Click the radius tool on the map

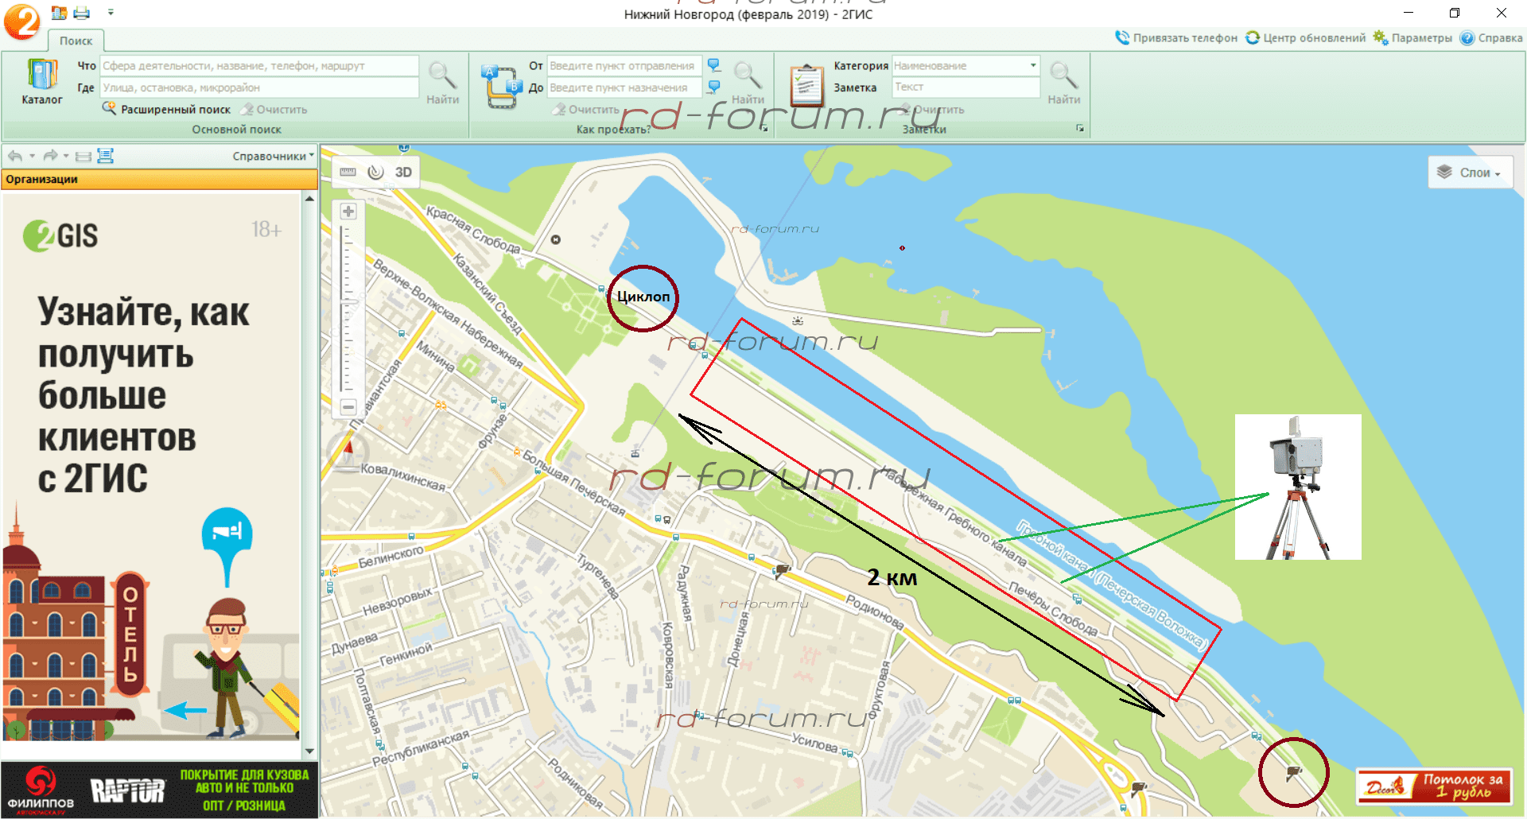coord(375,172)
